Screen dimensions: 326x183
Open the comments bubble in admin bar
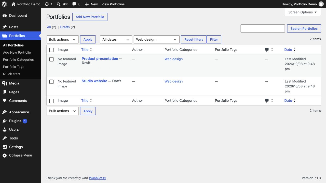point(74,4)
